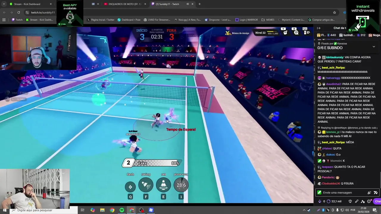
Task: Open the Chrome apps grid in bookmarks bar
Action: [x=4, y=20]
